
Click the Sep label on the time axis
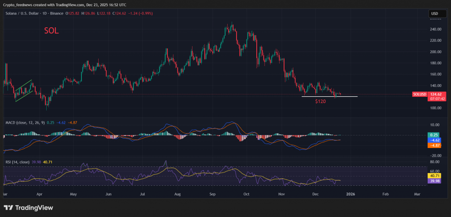212,194
